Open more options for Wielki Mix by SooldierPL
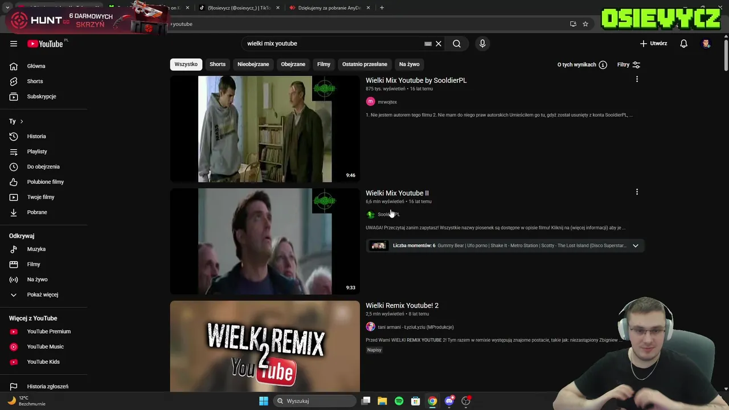This screenshot has width=729, height=410. pyautogui.click(x=637, y=79)
